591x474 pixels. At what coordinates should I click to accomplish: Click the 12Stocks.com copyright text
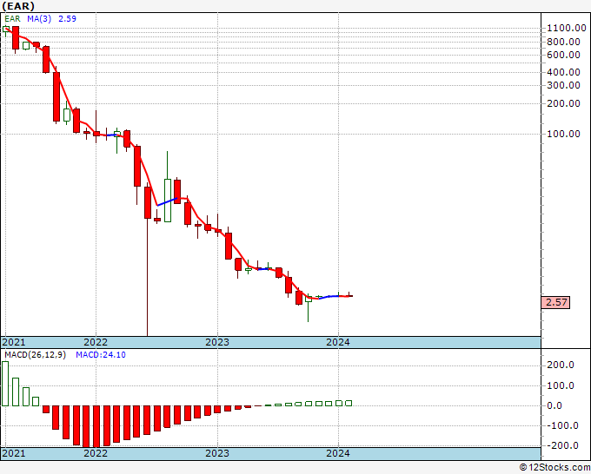point(554,468)
